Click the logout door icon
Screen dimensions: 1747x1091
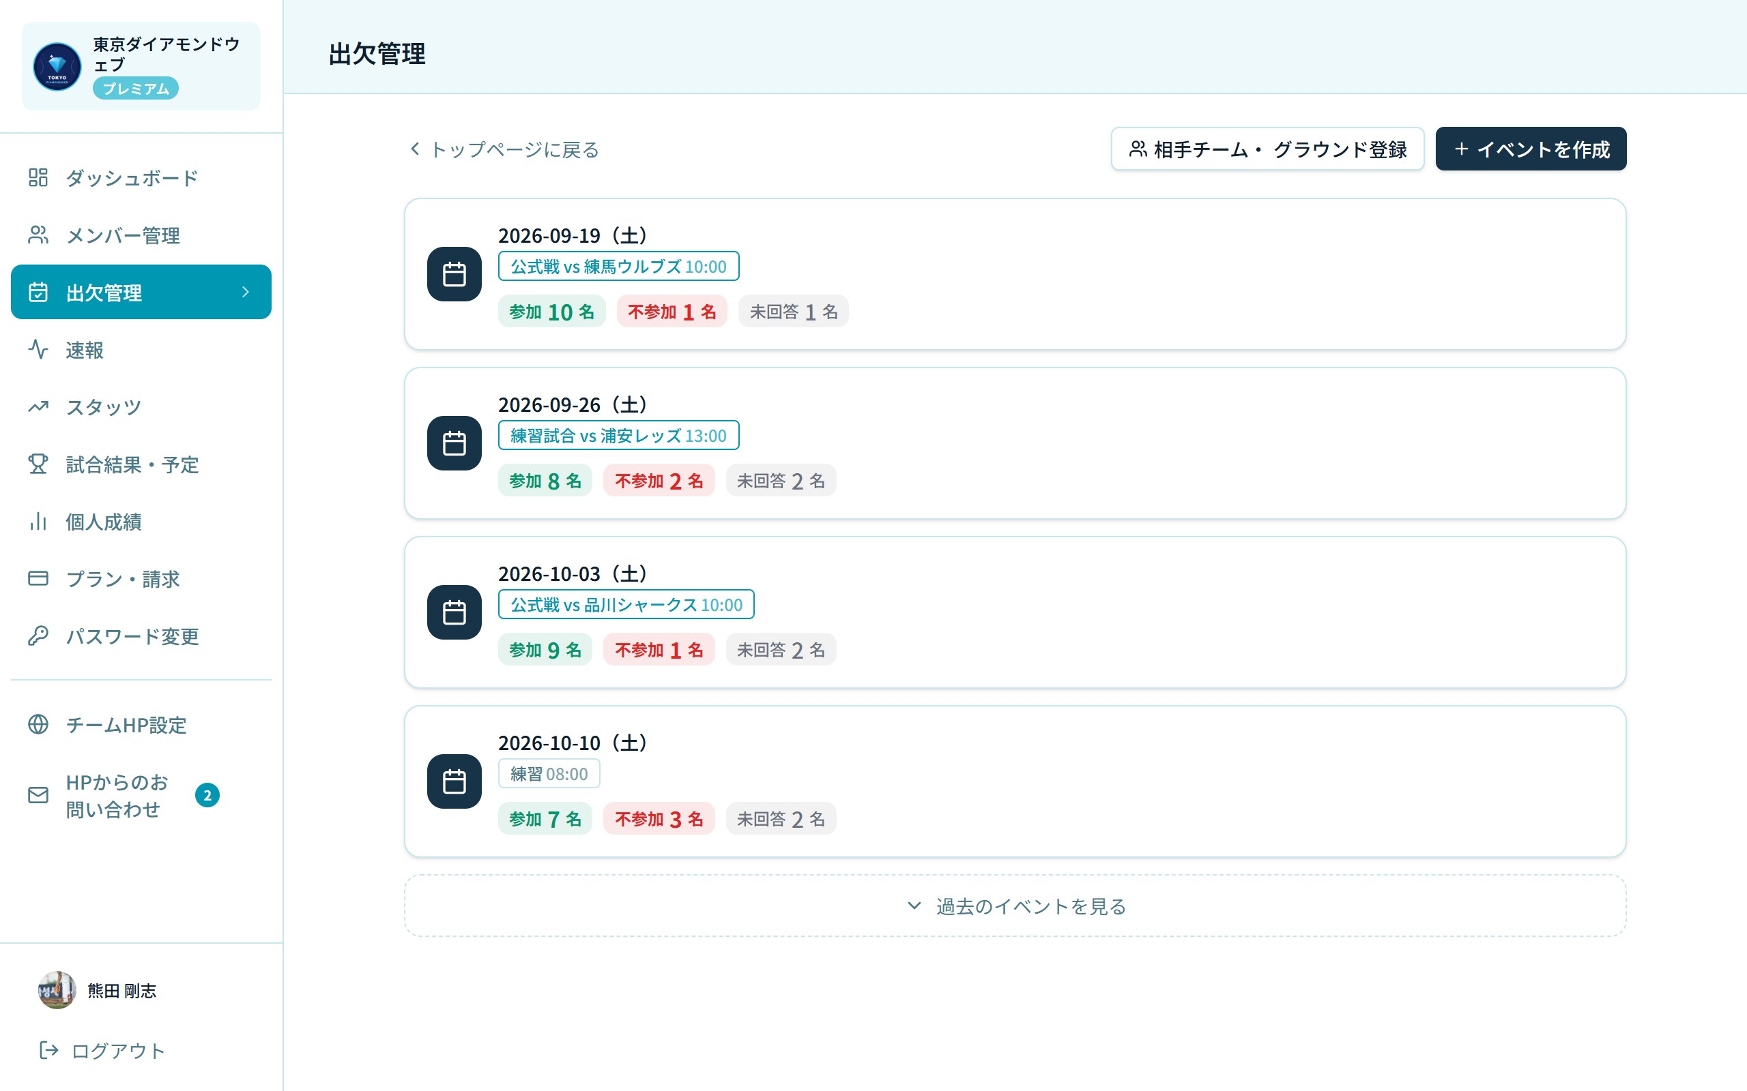pyautogui.click(x=48, y=1051)
